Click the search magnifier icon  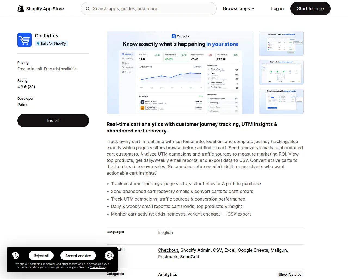click(88, 8)
